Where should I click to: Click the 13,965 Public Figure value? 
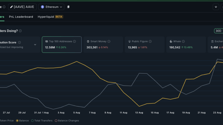(133, 47)
